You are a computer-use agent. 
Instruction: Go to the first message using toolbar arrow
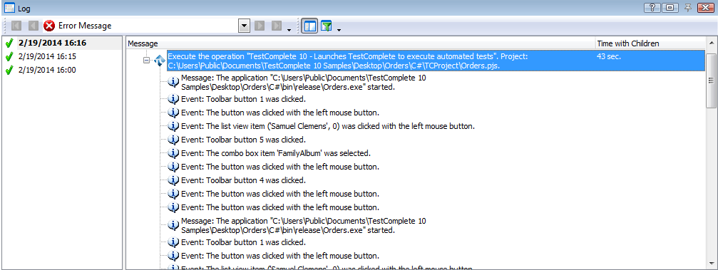[x=16, y=26]
